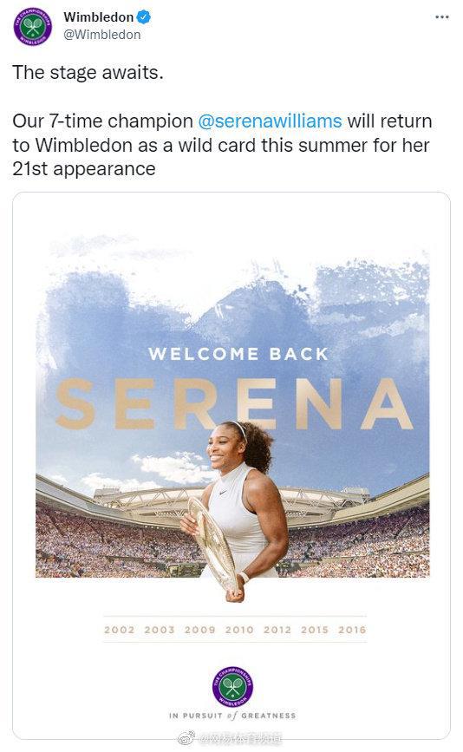Click the year 2010 on the poster
463x752 pixels.
tap(239, 630)
